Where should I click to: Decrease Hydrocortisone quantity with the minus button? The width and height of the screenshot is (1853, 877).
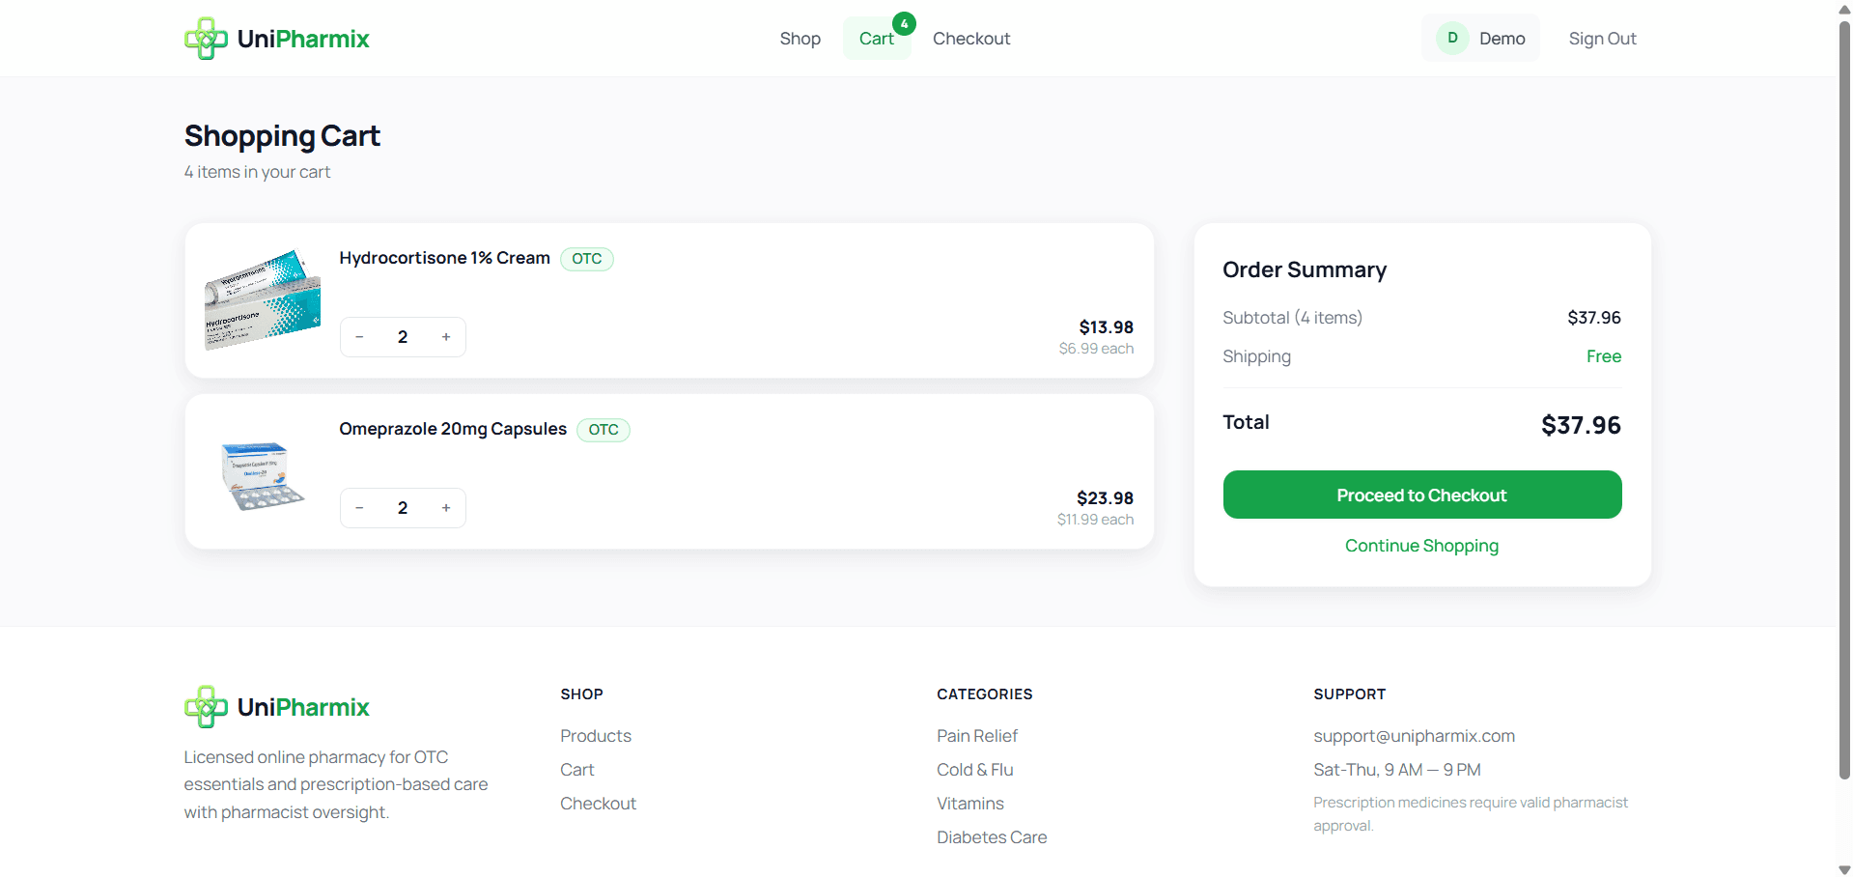click(x=359, y=336)
